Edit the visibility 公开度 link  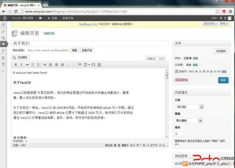click(195, 65)
